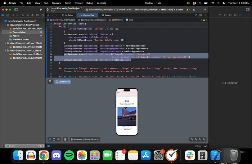
Task: Open the Variants grid preview mode
Action: (58, 139)
